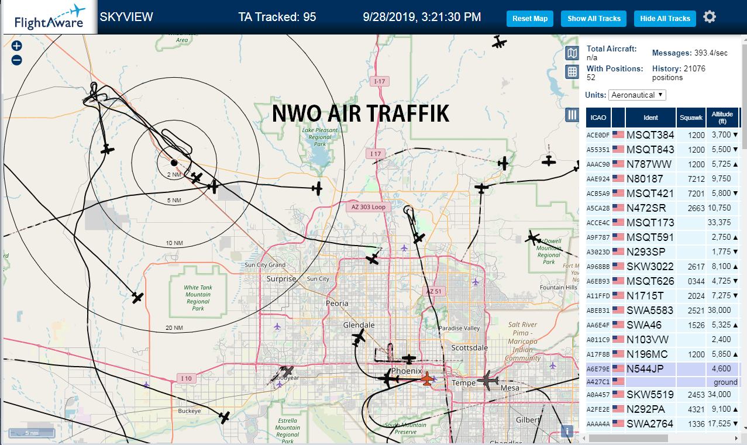Select the large gray aircraft near Tempe

point(487,381)
